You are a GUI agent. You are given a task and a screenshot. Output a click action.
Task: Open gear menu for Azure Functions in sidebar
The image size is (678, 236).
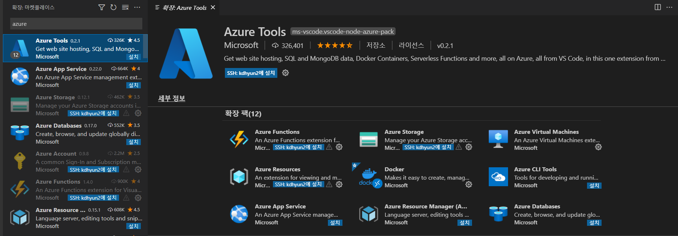138,198
